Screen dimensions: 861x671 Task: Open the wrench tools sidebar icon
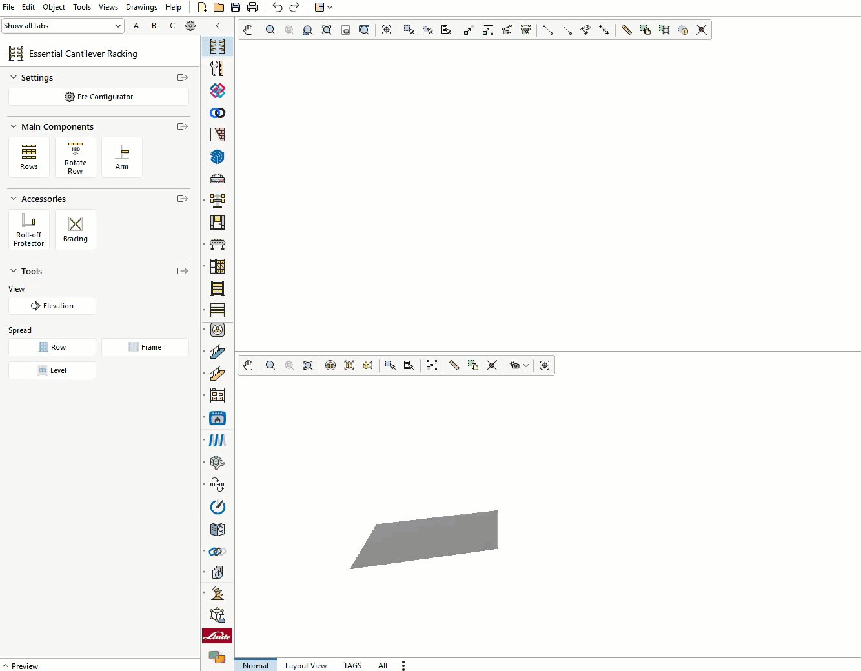(218, 68)
